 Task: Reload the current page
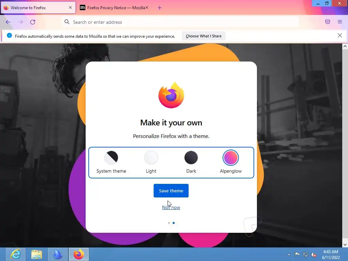(x=33, y=22)
